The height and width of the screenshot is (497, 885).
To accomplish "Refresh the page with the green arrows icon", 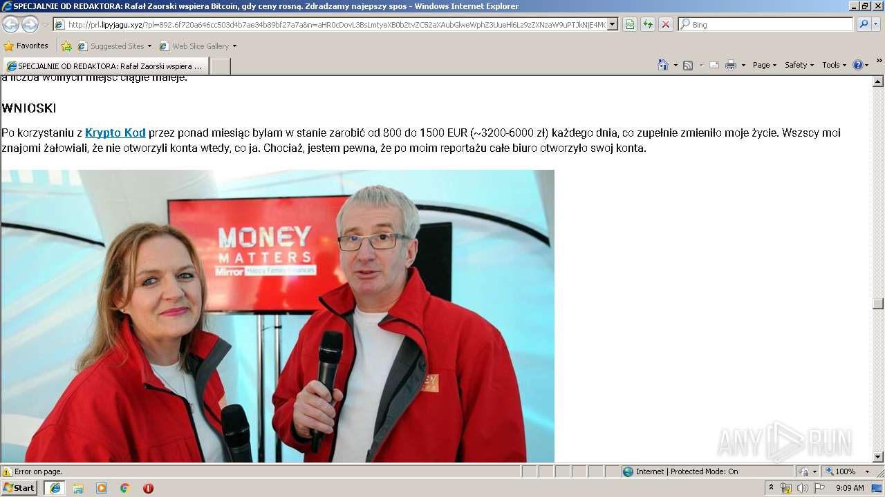I will click(x=648, y=24).
